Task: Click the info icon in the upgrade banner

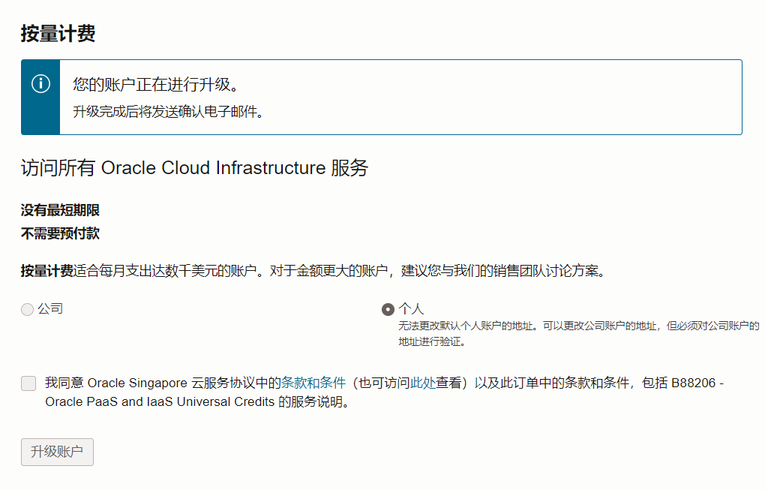Action: pos(40,84)
